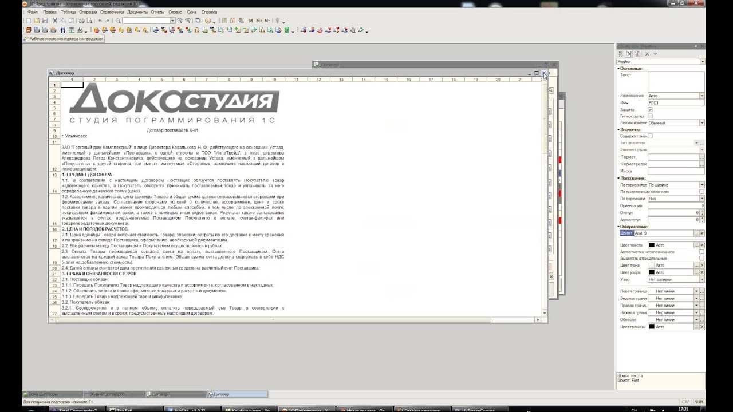733x412 pixels.
Task: Click the Help info icon in toolbar
Action: 208,21
